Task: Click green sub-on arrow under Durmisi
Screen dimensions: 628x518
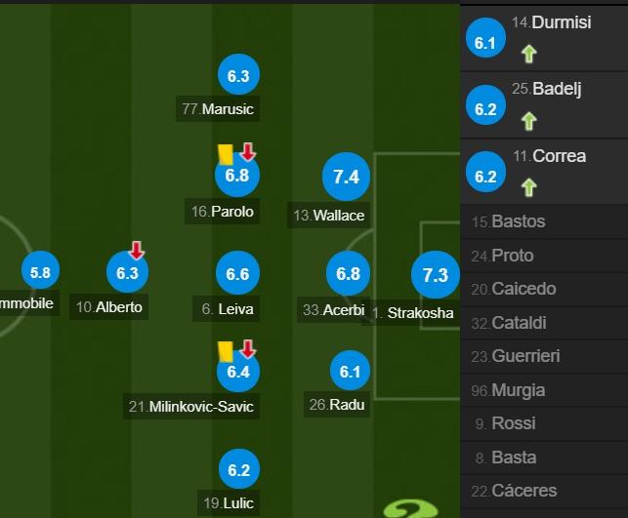Action: 529,54
